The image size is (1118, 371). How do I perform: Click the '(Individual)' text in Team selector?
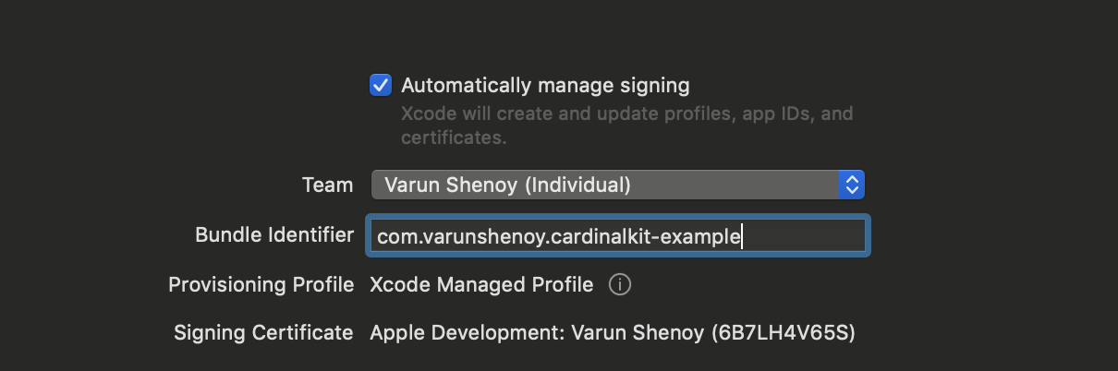tap(577, 185)
